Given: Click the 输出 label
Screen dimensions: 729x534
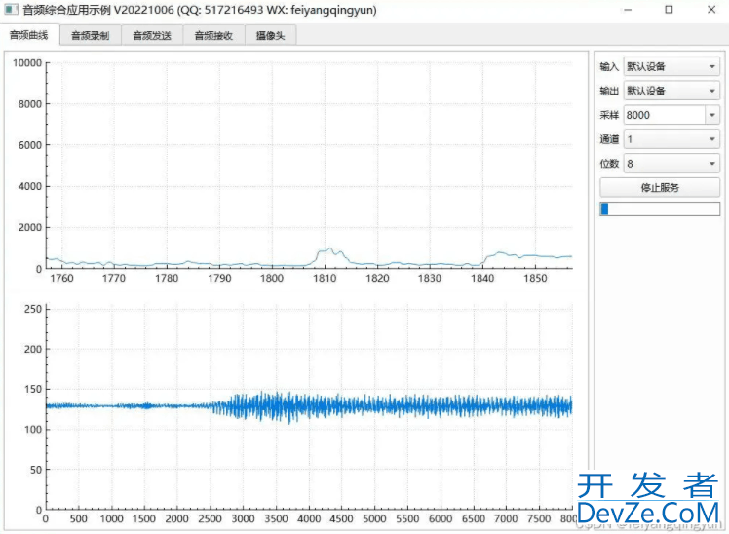Looking at the screenshot, I should 609,91.
